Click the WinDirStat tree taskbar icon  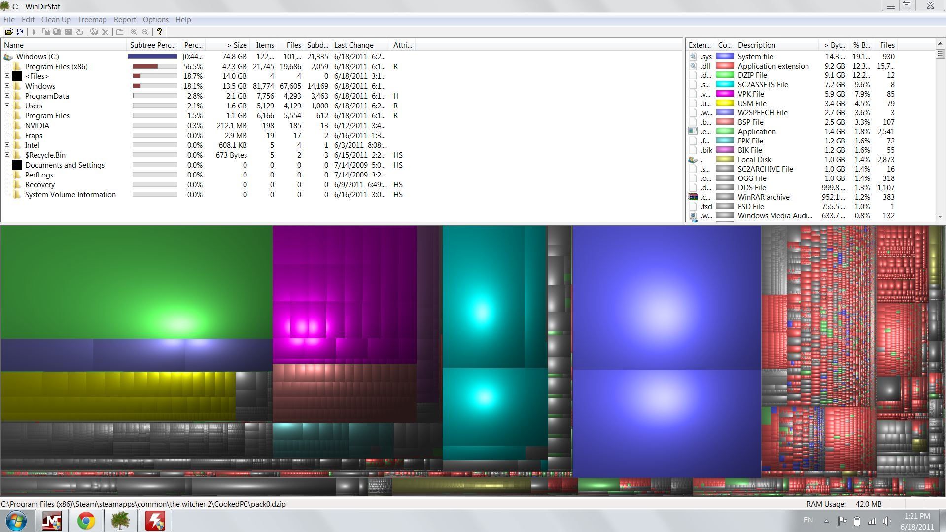point(120,521)
